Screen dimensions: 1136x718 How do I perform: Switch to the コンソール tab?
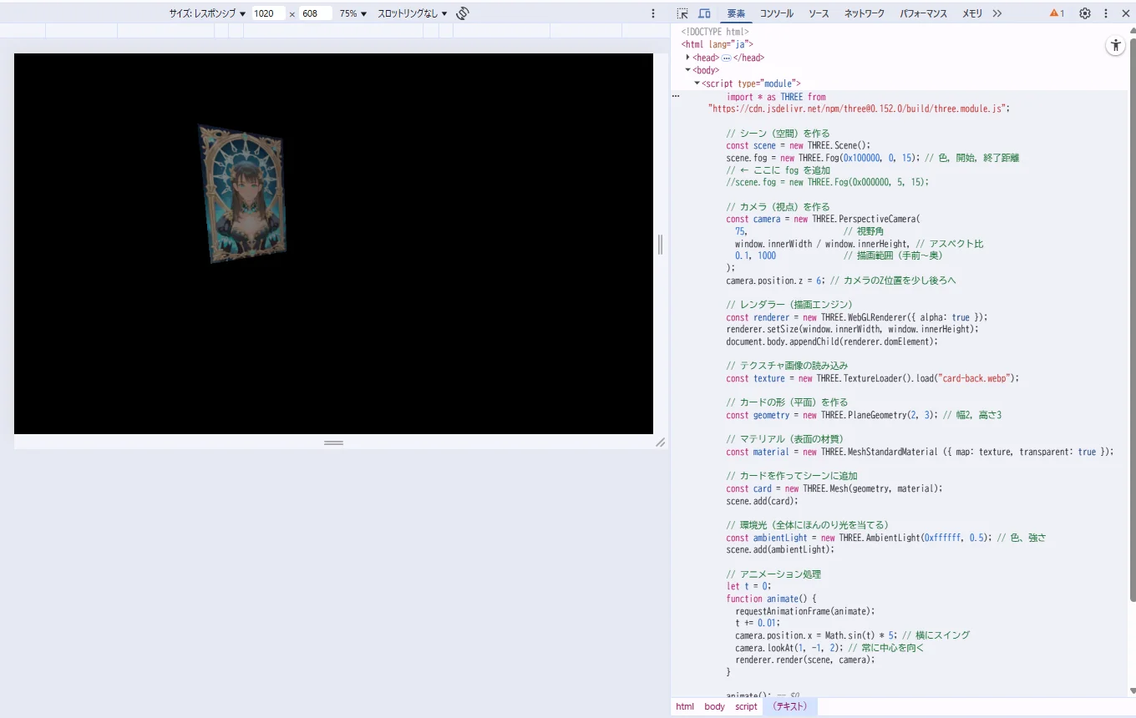click(x=776, y=13)
